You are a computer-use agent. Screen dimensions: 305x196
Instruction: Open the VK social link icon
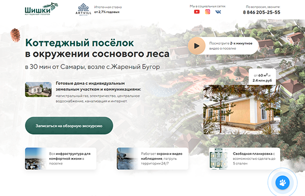(218, 12)
